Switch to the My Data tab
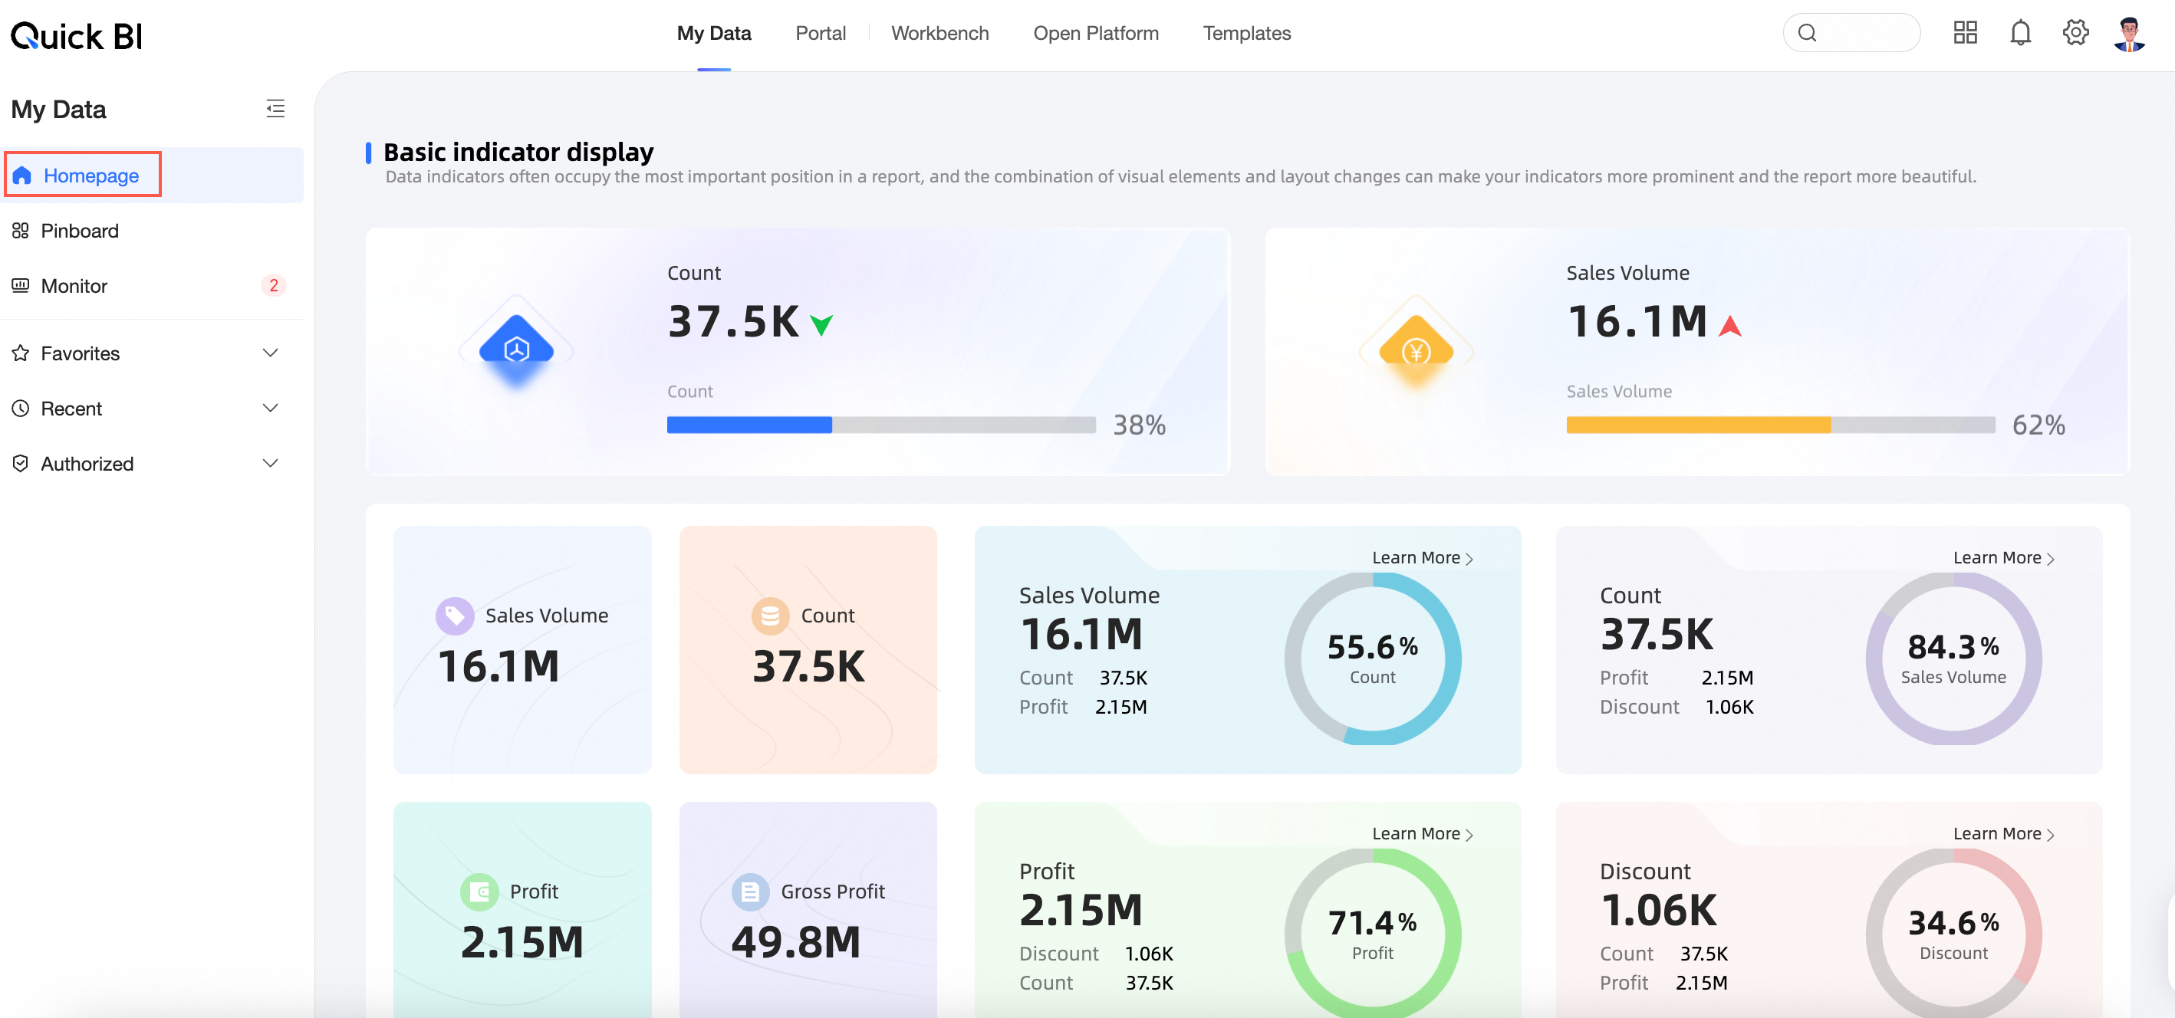This screenshot has width=2175, height=1018. [x=713, y=33]
